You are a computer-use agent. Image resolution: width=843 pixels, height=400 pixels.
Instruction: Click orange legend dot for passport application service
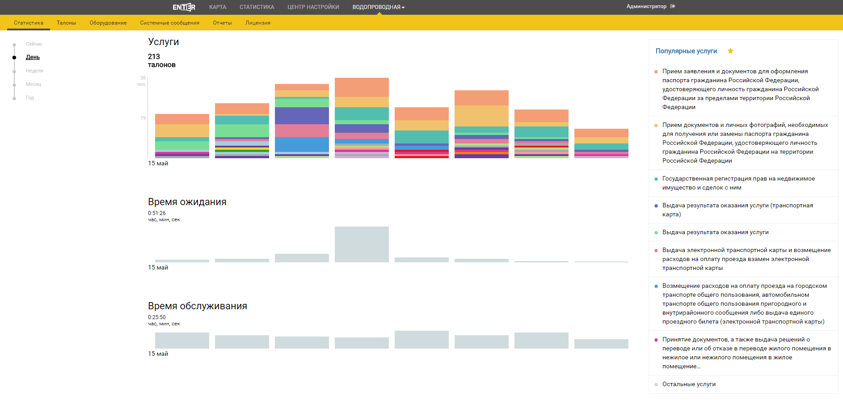pos(656,72)
